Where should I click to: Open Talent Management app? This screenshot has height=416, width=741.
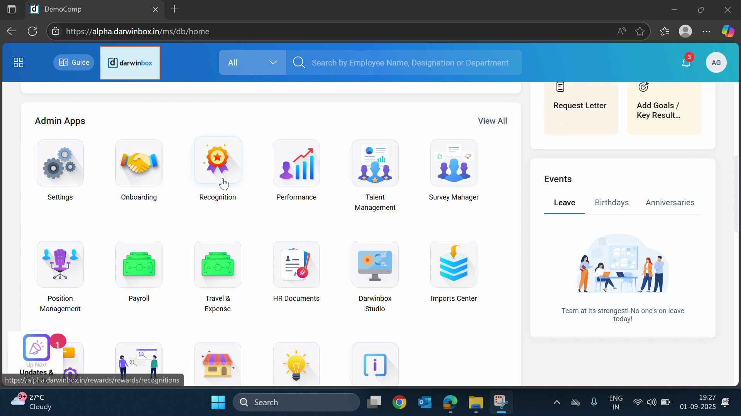click(375, 163)
